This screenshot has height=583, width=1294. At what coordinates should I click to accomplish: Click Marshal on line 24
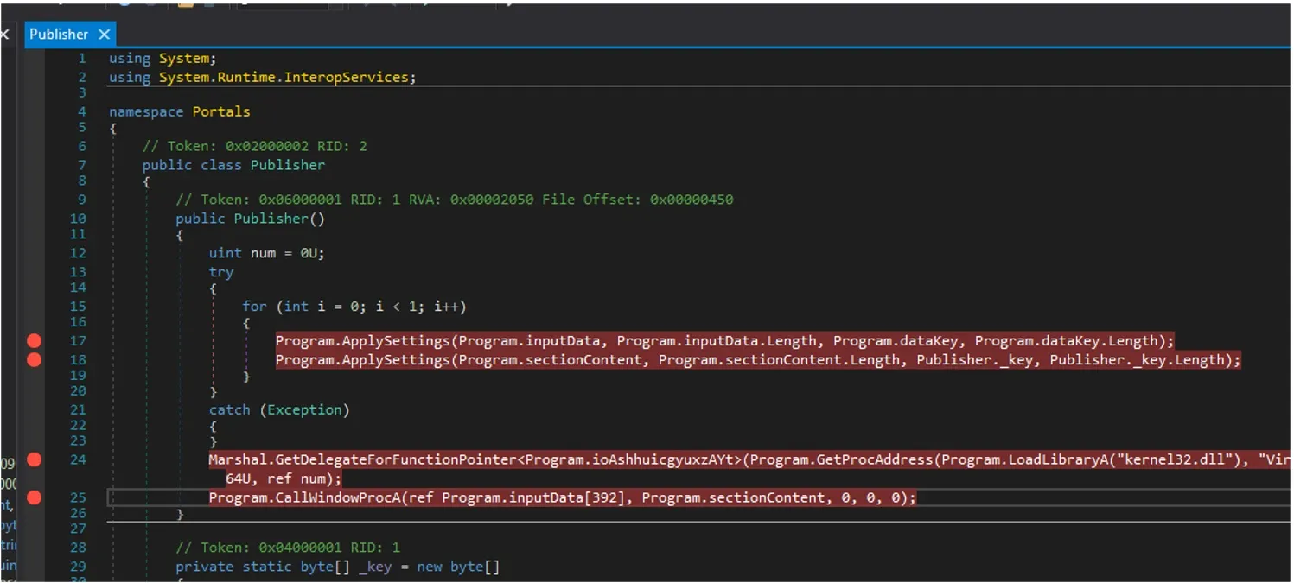tap(238, 459)
